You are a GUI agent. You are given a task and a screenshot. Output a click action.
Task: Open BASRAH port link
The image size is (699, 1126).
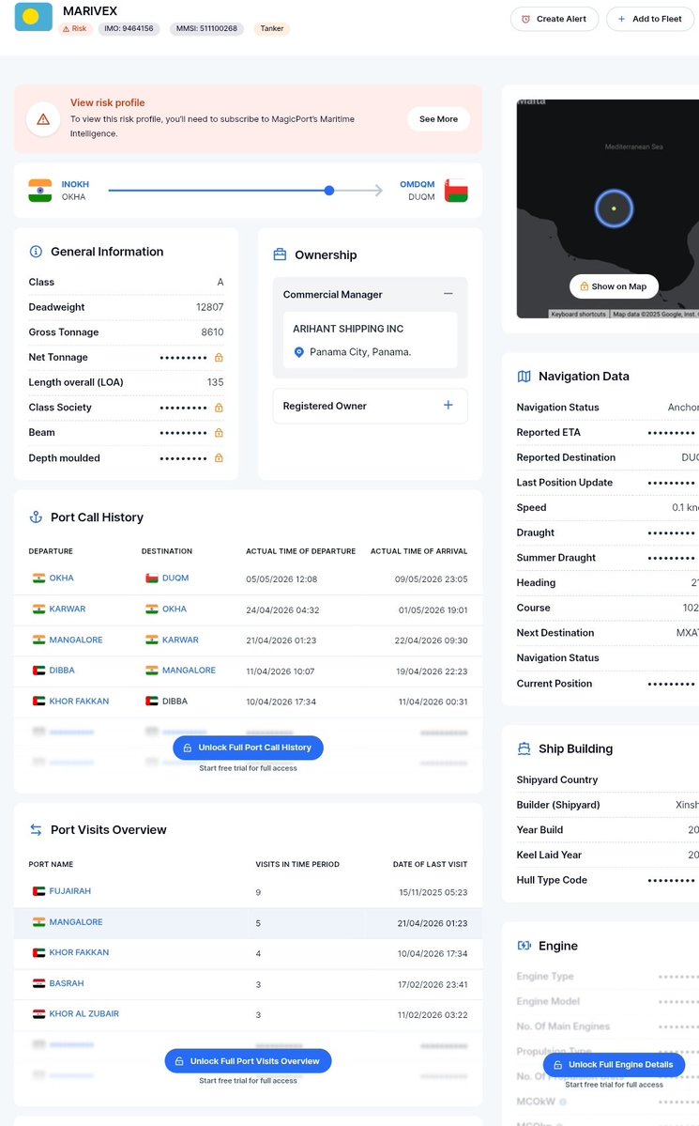(67, 983)
